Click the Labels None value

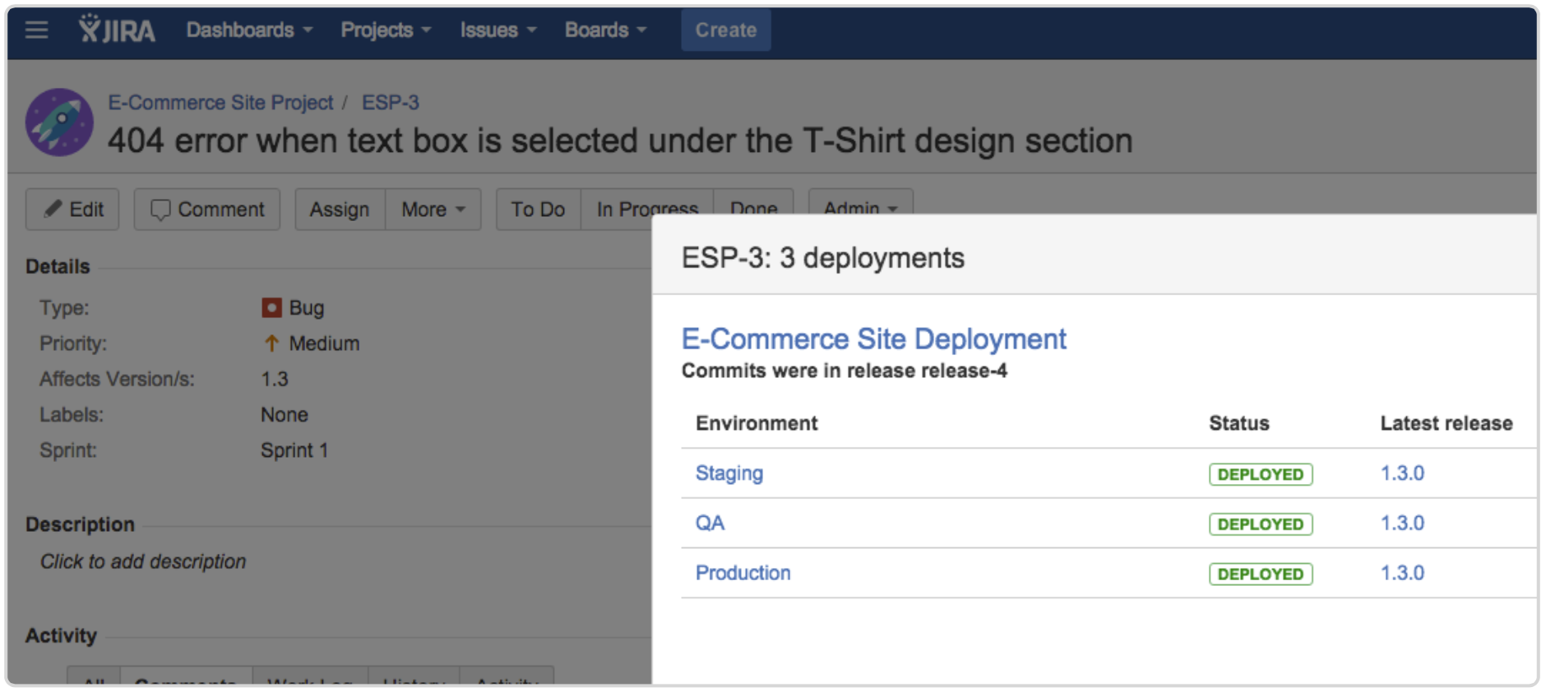pos(285,415)
